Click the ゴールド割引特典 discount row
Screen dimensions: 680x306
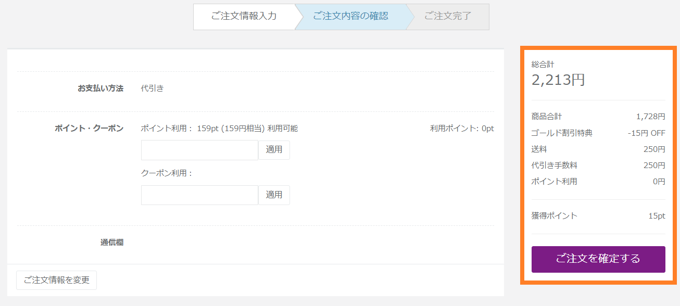[598, 133]
